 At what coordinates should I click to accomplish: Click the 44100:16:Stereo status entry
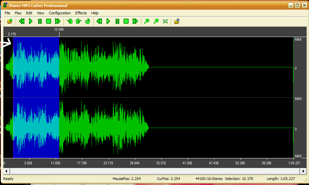pyautogui.click(x=209, y=179)
